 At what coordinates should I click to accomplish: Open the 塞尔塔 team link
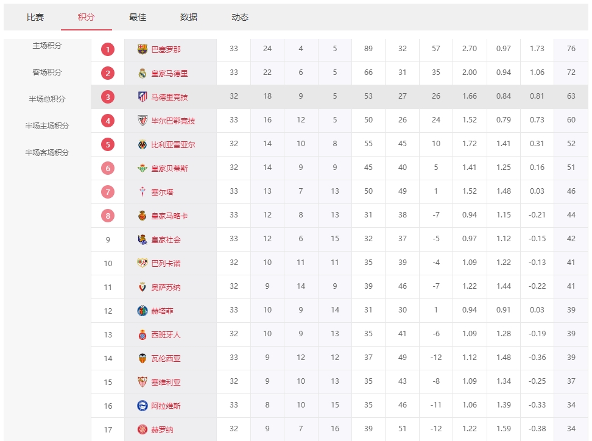[x=162, y=192]
